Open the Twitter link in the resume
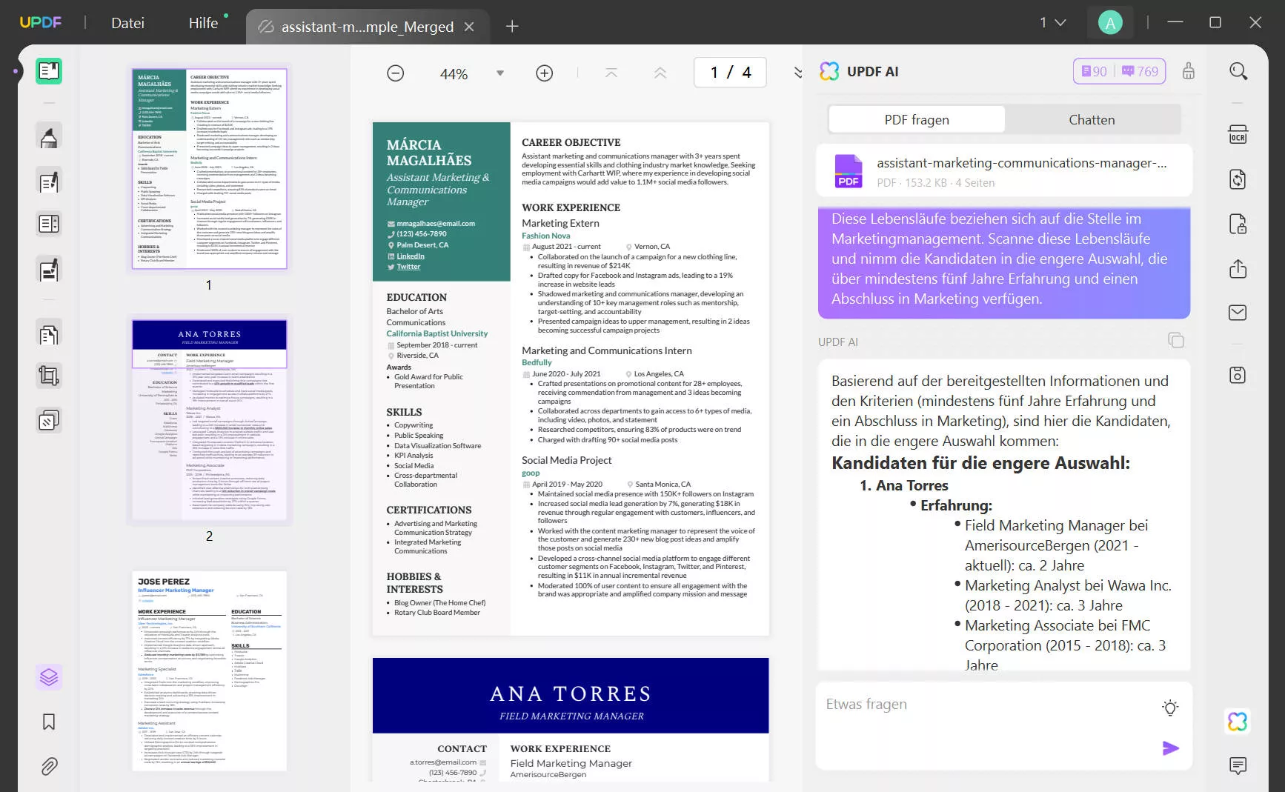Viewport: 1285px width, 792px height. (x=408, y=267)
